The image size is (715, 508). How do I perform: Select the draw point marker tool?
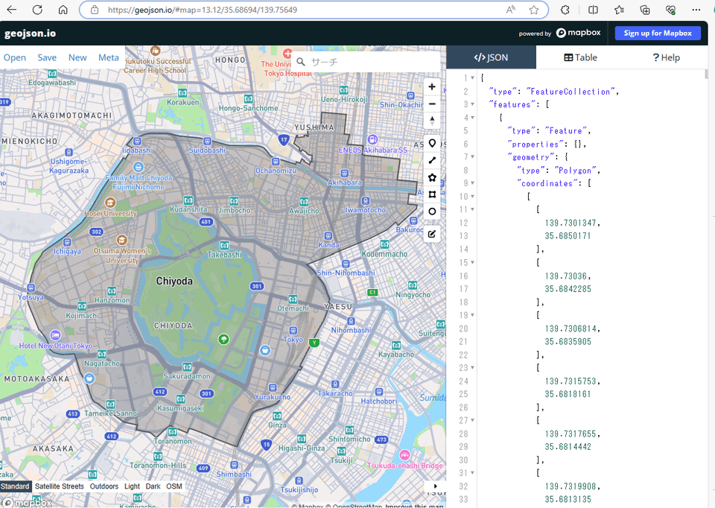(x=432, y=142)
